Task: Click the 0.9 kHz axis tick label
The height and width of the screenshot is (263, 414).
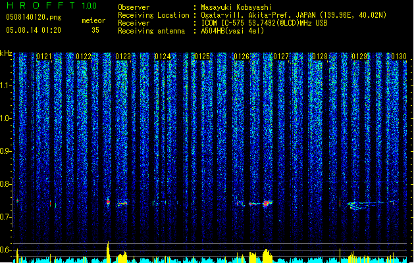Action: [x=6, y=151]
